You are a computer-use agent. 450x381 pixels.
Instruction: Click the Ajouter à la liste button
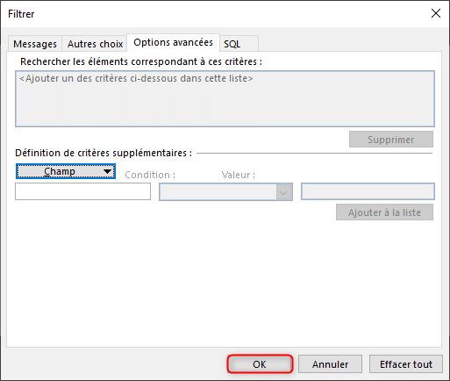[x=384, y=212]
